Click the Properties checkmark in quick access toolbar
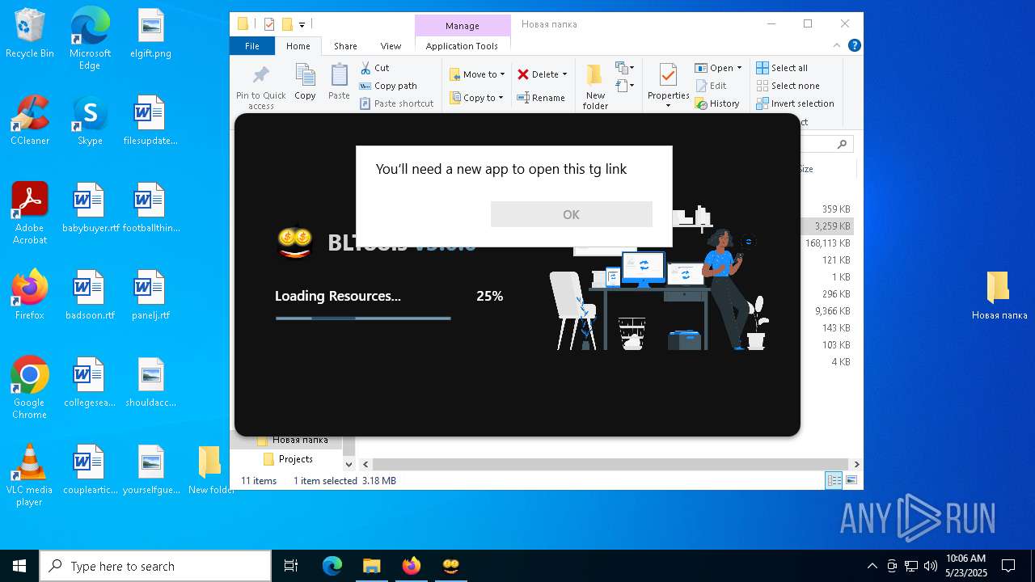Viewport: 1035px width, 582px height. point(269,24)
